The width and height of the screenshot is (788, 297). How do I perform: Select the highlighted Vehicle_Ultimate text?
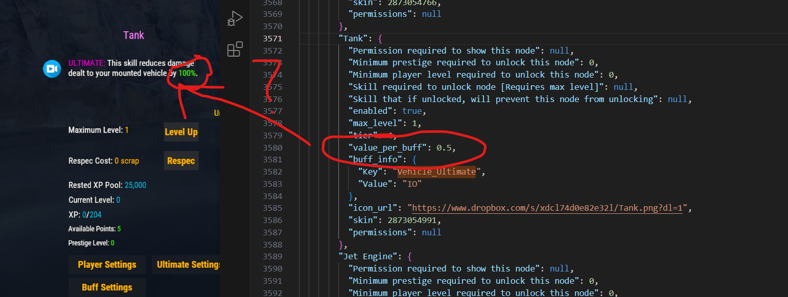coord(436,172)
